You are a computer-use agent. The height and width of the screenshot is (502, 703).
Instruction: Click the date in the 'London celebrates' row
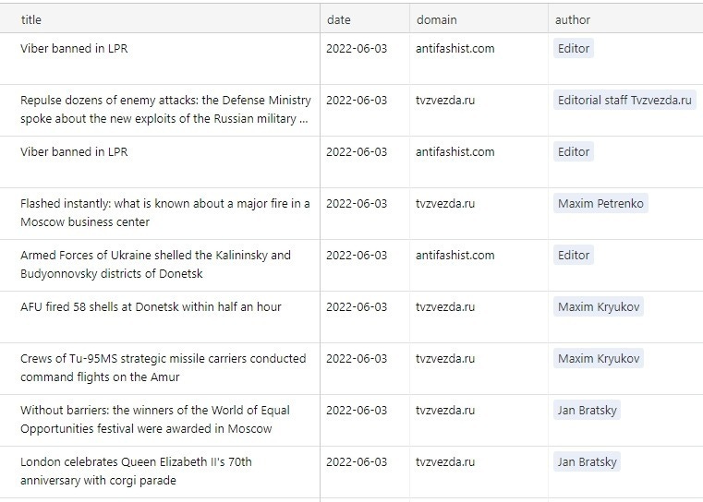[357, 462]
